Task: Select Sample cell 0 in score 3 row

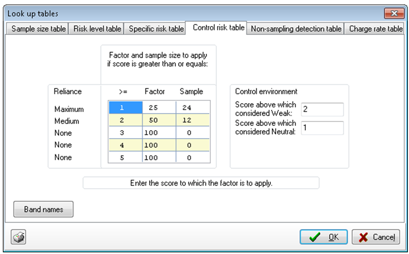Action: coord(193,133)
